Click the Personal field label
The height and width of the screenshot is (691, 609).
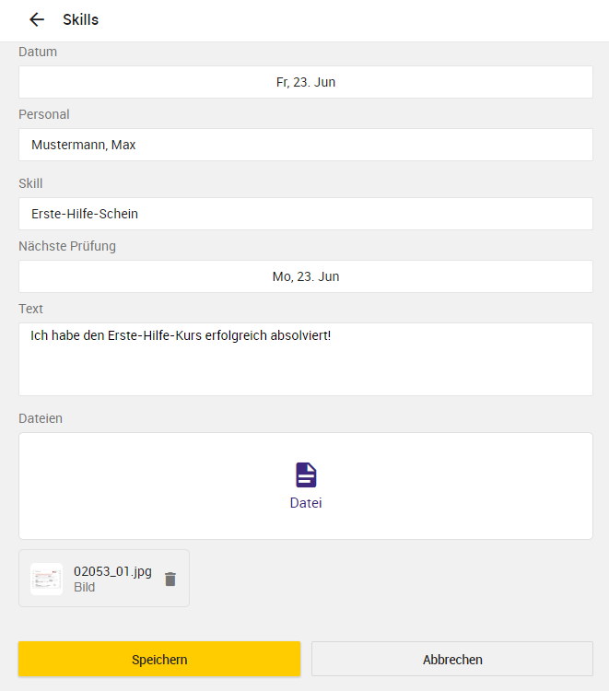pyautogui.click(x=44, y=114)
